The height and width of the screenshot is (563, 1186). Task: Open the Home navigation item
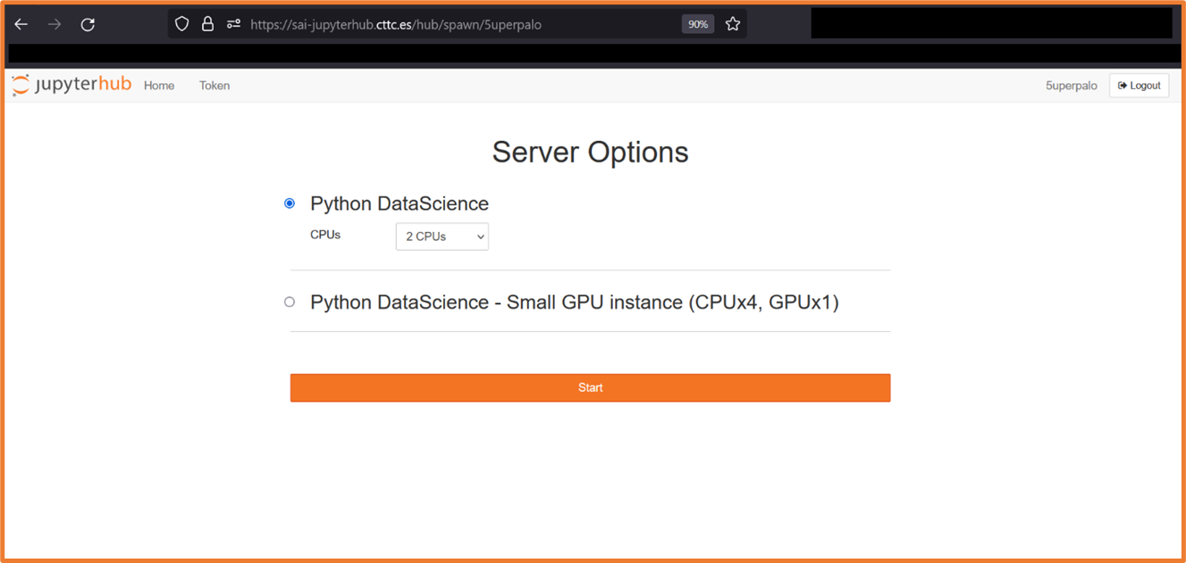pyautogui.click(x=159, y=86)
